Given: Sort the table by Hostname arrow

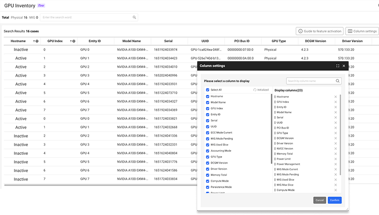Looking at the screenshot, I should coord(35,41).
